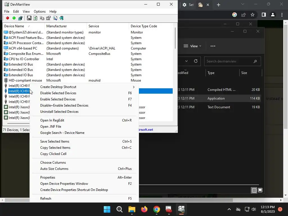The width and height of the screenshot is (288, 216).
Task: Switch Explorer to large thumbnails view icon
Action: [x=260, y=190]
